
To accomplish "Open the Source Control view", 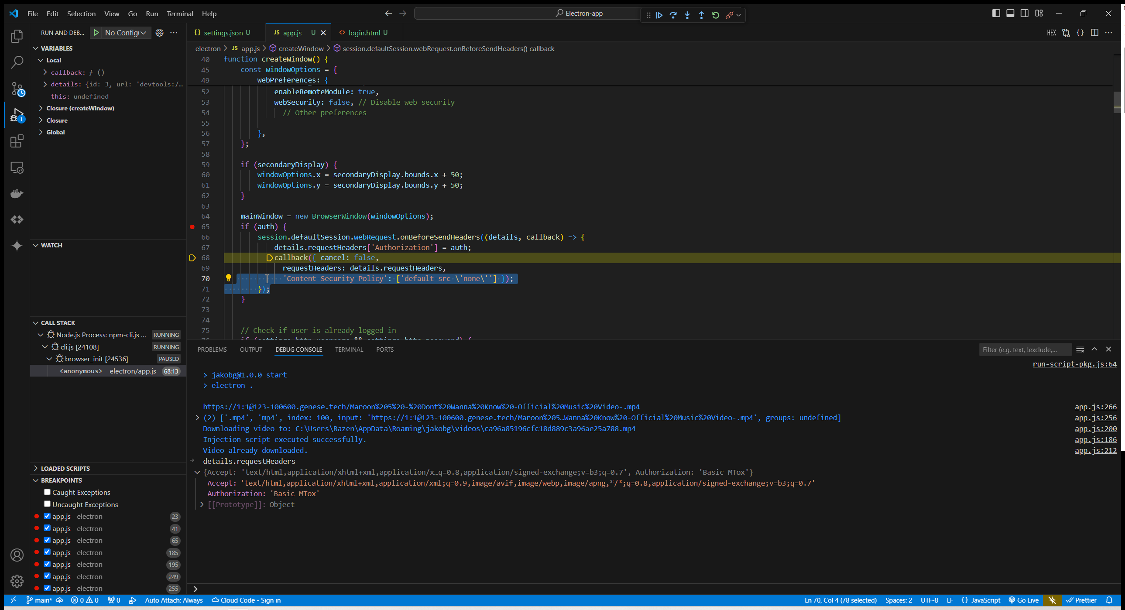I will point(17,89).
